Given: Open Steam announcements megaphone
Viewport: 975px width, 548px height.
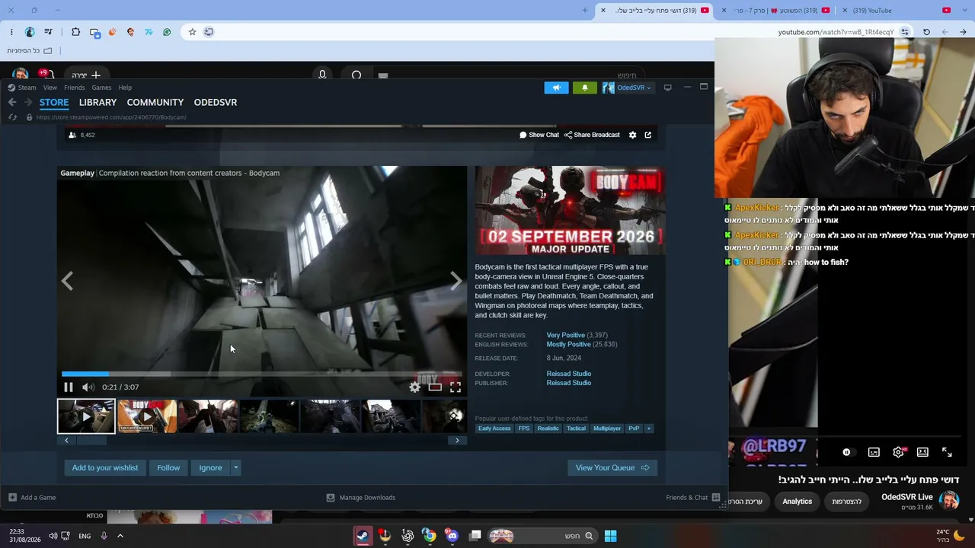Looking at the screenshot, I should pos(557,88).
